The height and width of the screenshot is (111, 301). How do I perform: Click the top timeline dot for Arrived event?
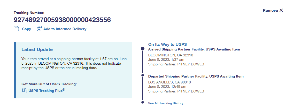142,48
